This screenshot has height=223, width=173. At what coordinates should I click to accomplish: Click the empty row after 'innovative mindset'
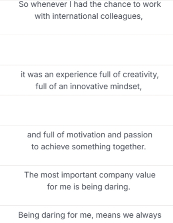86,110
